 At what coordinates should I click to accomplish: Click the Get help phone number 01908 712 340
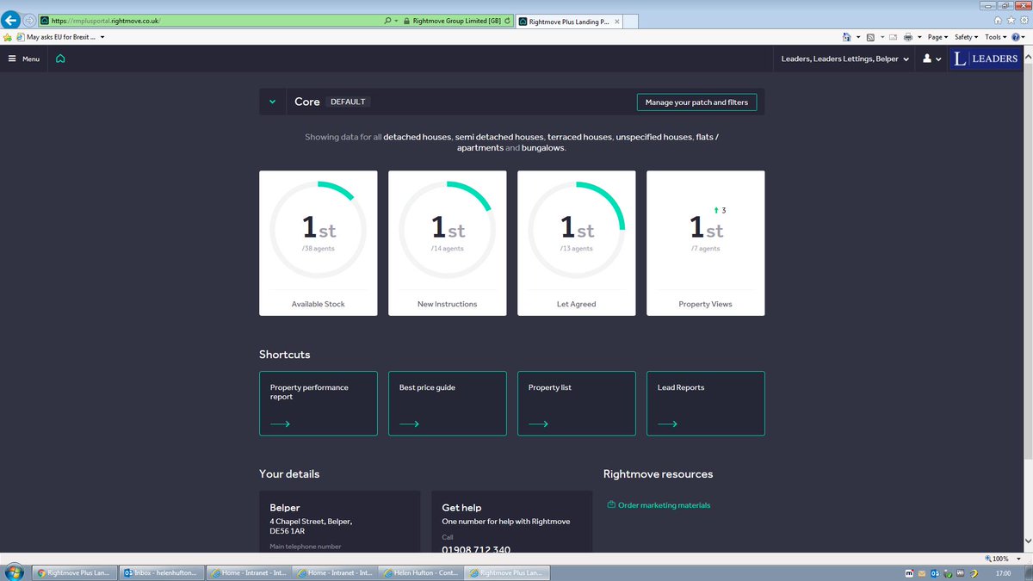(x=476, y=550)
